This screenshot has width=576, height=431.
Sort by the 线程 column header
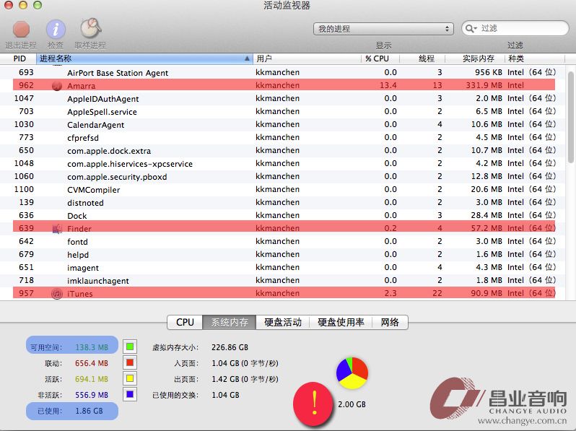[x=422, y=58]
